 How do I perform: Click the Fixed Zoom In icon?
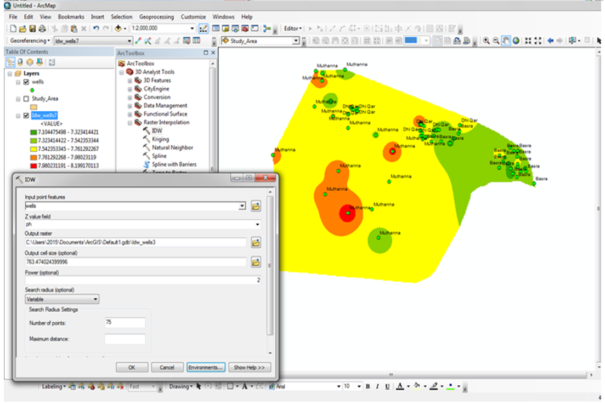click(x=528, y=41)
